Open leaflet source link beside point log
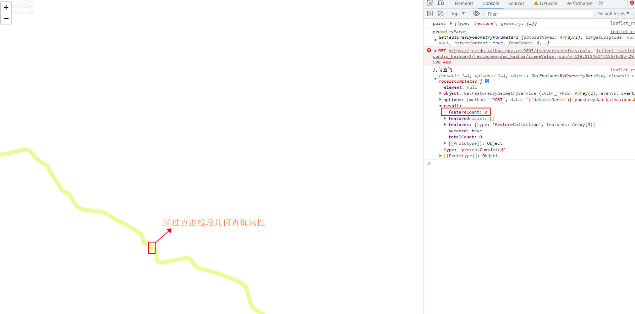This screenshot has width=635, height=314. (x=622, y=23)
